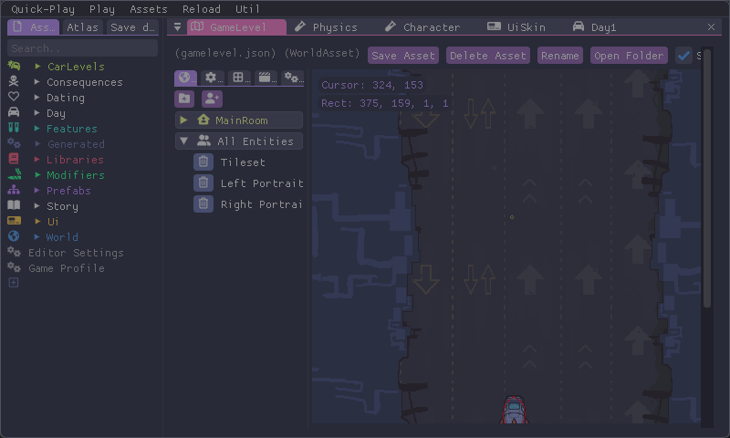Click the asset Search input field
Viewport: 730px width, 438px height.
tap(82, 47)
